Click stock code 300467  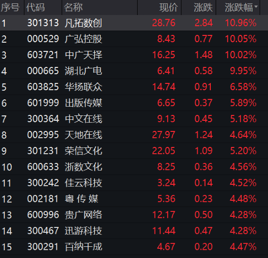(43, 231)
